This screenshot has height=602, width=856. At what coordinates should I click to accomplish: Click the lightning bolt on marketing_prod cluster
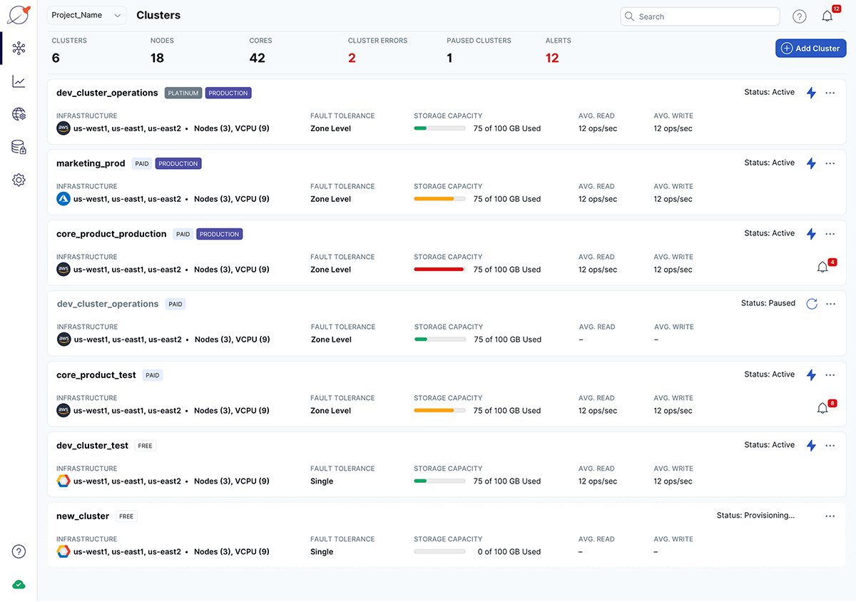811,163
